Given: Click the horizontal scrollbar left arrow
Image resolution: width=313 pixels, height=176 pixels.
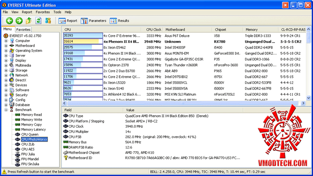Looking at the screenshot, I should pos(64,103).
